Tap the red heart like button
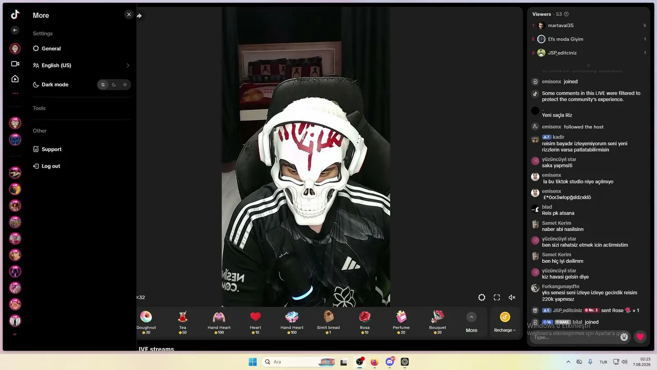657x370 pixels. (640, 337)
